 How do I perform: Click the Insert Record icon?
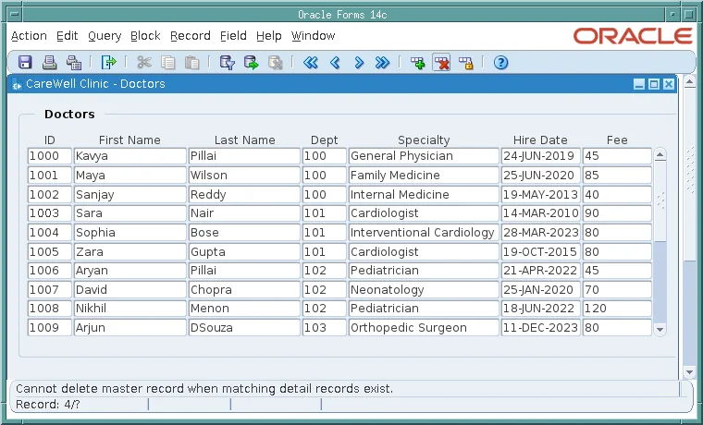418,62
